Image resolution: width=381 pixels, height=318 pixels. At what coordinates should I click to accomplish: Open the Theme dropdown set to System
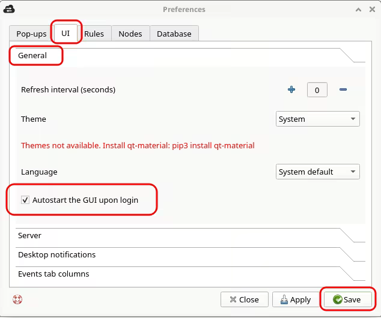click(317, 119)
